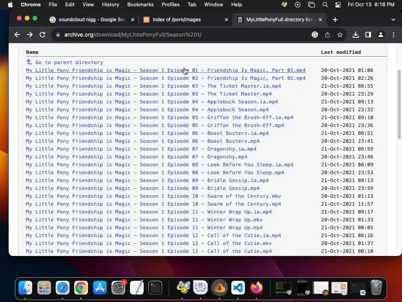
Task: Expand the tab search chevron
Action: point(393,20)
